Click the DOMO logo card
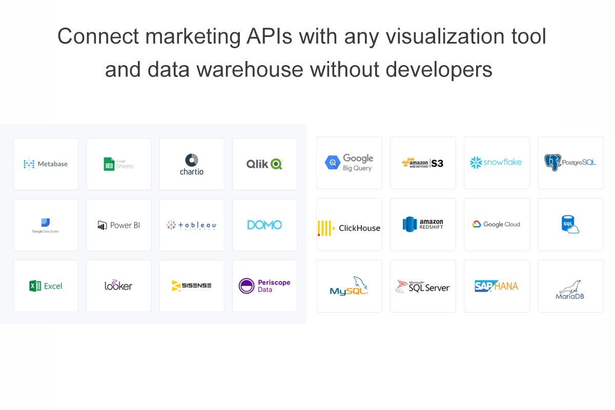 [265, 225]
